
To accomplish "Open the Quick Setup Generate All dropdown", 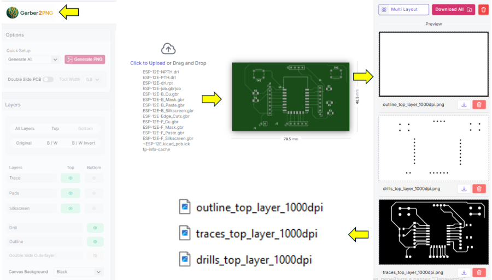I will 33,59.
